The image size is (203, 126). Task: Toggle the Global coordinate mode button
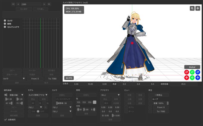(x=192, y=67)
